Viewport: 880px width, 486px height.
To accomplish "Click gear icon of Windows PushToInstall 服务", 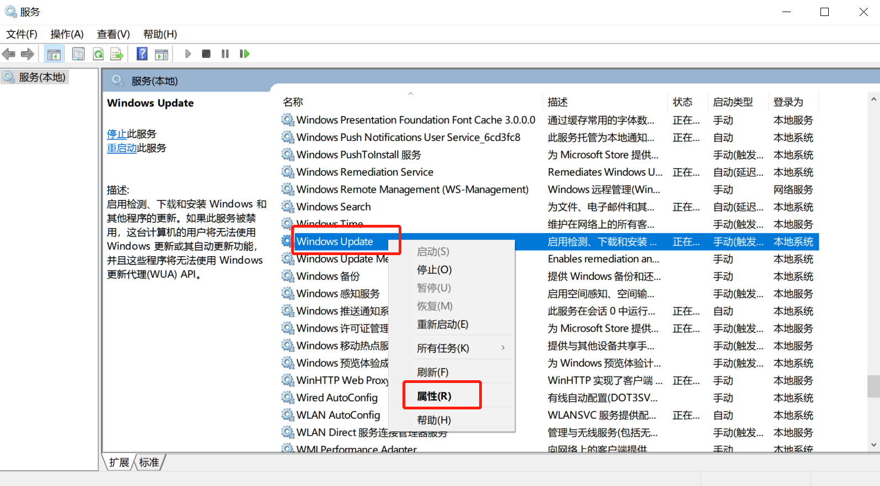I will point(287,155).
